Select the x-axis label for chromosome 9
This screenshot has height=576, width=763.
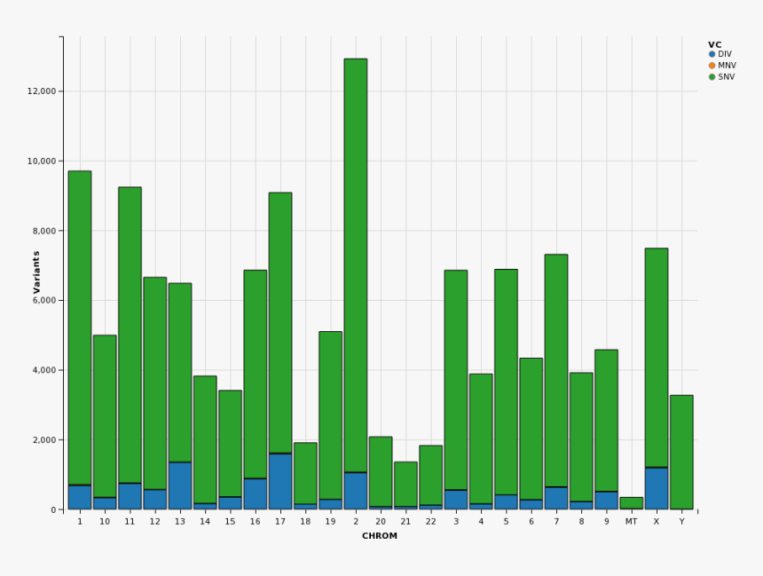[x=606, y=522]
